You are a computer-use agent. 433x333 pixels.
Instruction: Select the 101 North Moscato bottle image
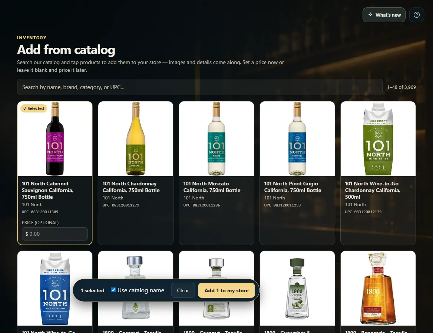(x=216, y=139)
